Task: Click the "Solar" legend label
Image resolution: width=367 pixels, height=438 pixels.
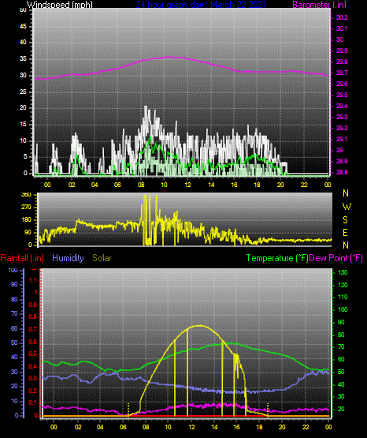Action: (102, 258)
